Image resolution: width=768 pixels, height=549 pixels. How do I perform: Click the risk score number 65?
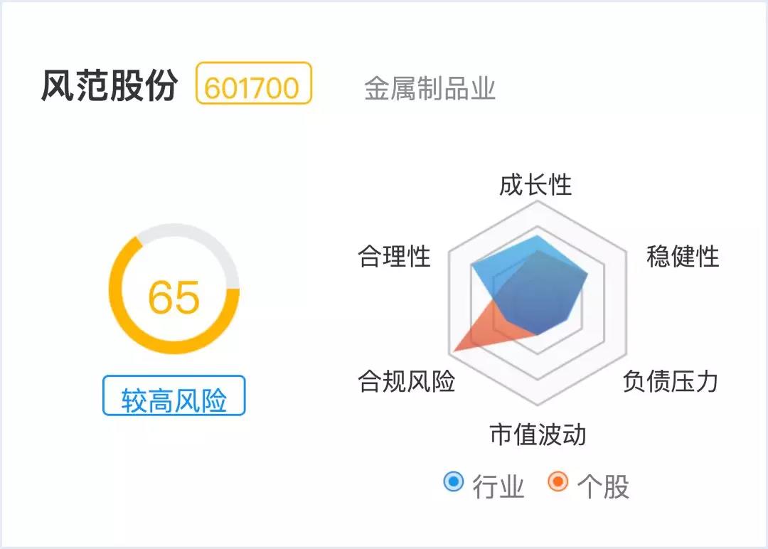click(174, 297)
